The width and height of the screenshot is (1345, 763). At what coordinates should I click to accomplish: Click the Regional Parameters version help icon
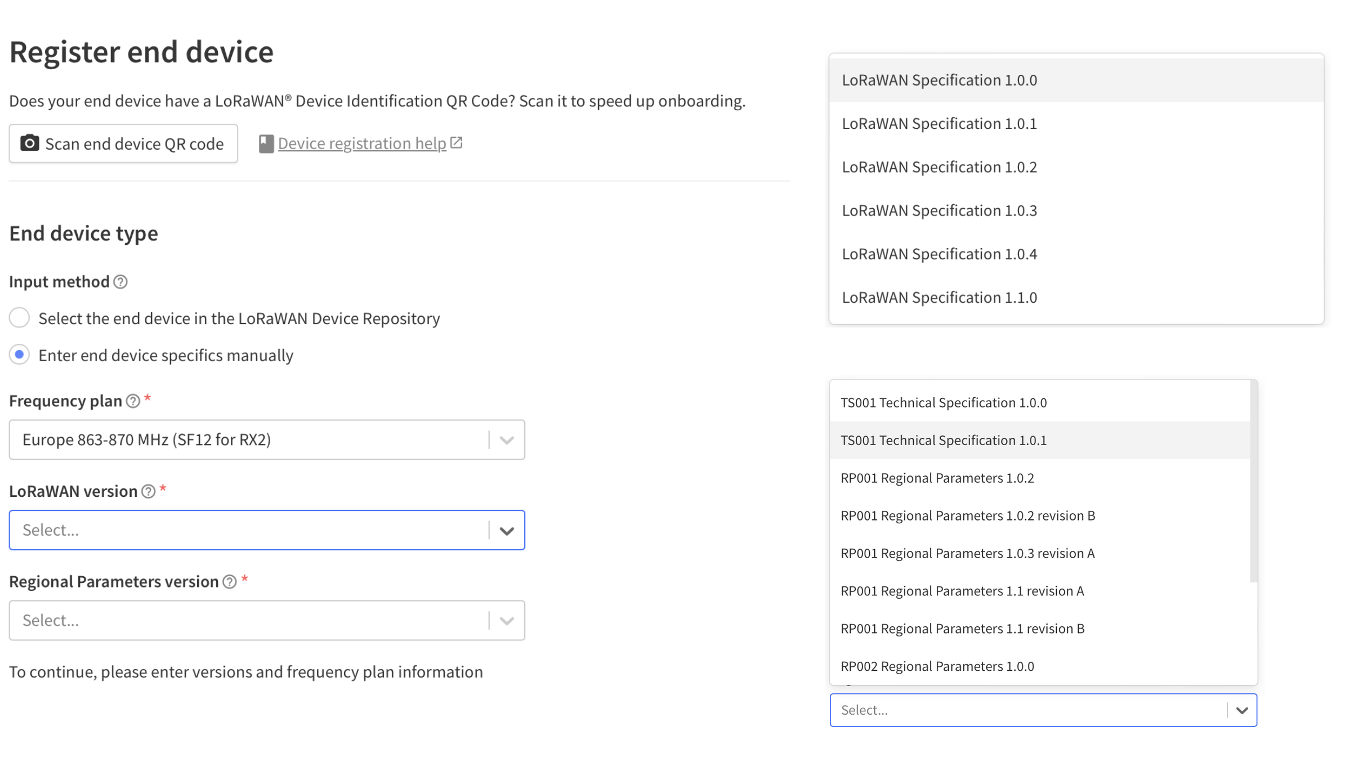pyautogui.click(x=229, y=582)
